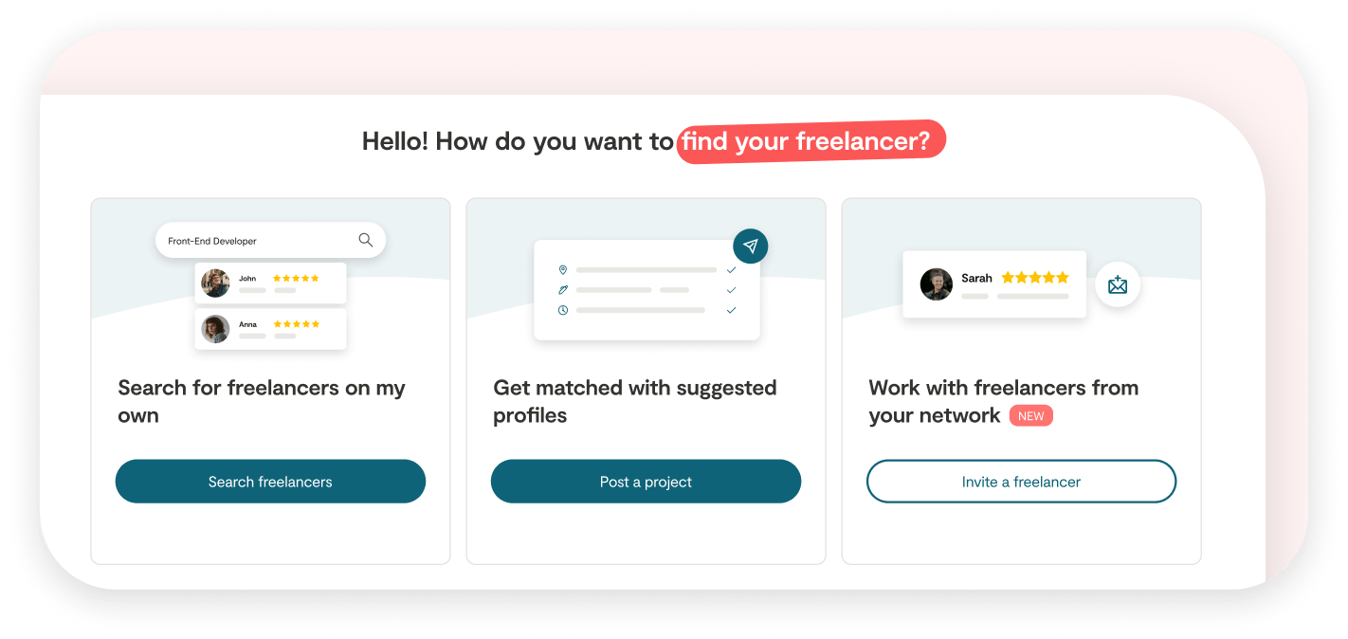Click John's star rating
1348x639 pixels.
coord(296,279)
